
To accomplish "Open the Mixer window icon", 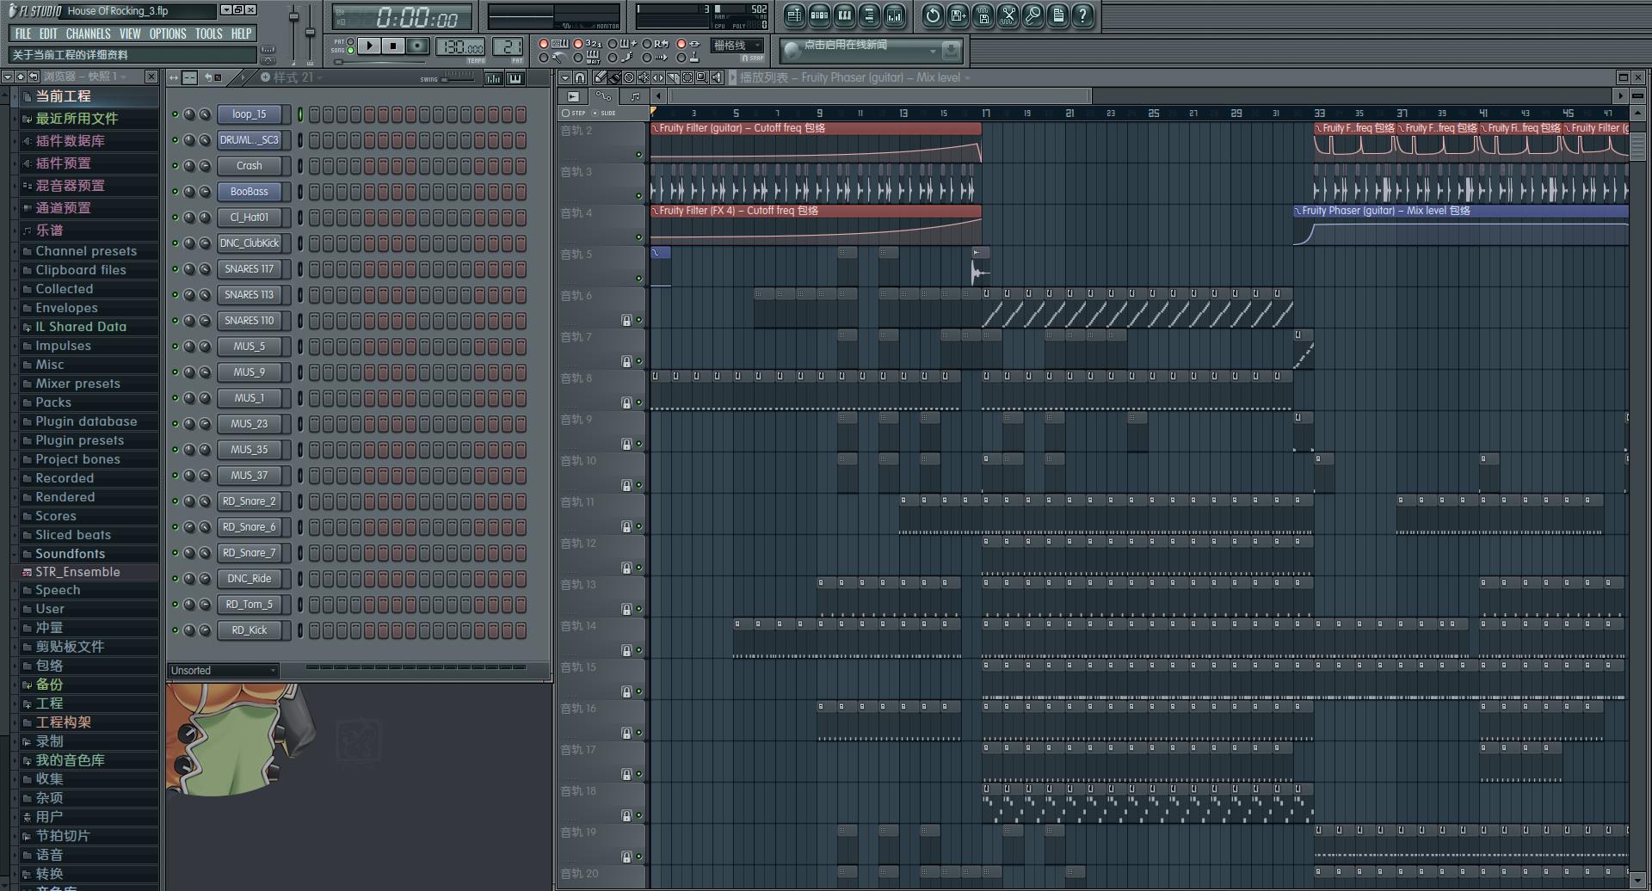I will pos(894,15).
